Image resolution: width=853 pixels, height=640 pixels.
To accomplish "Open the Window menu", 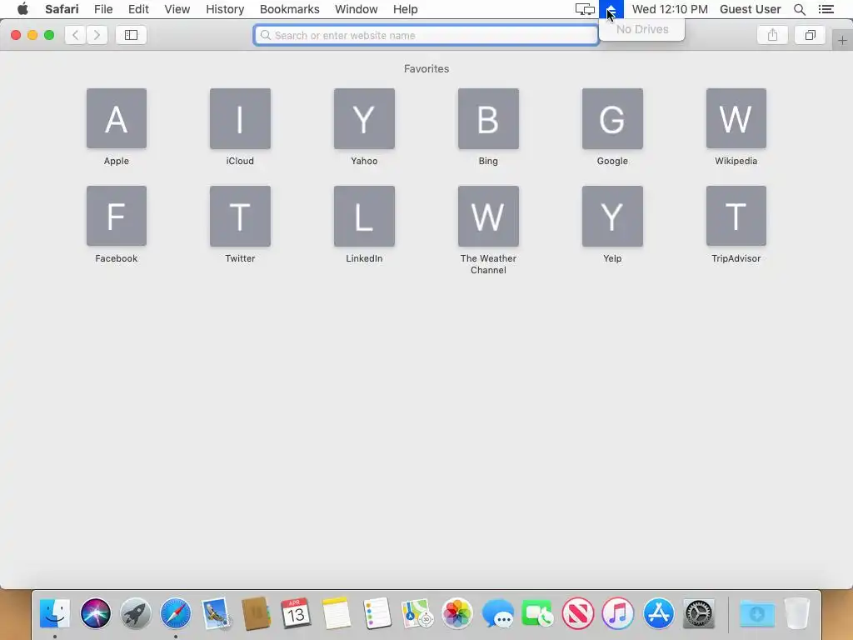I will 356,9.
